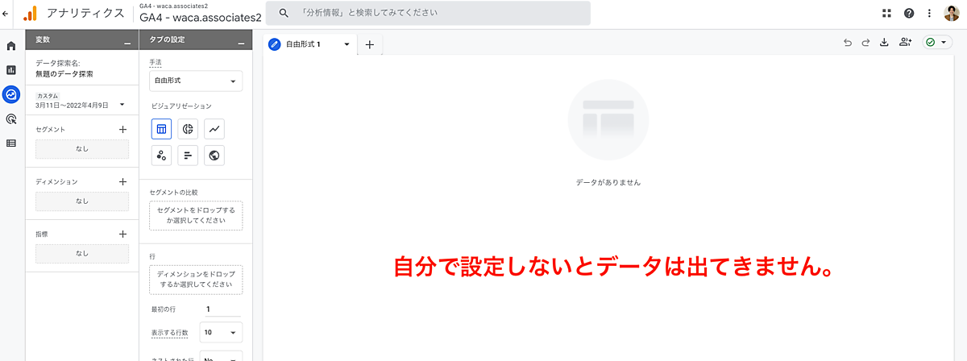Select the table visualization icon

click(x=161, y=129)
